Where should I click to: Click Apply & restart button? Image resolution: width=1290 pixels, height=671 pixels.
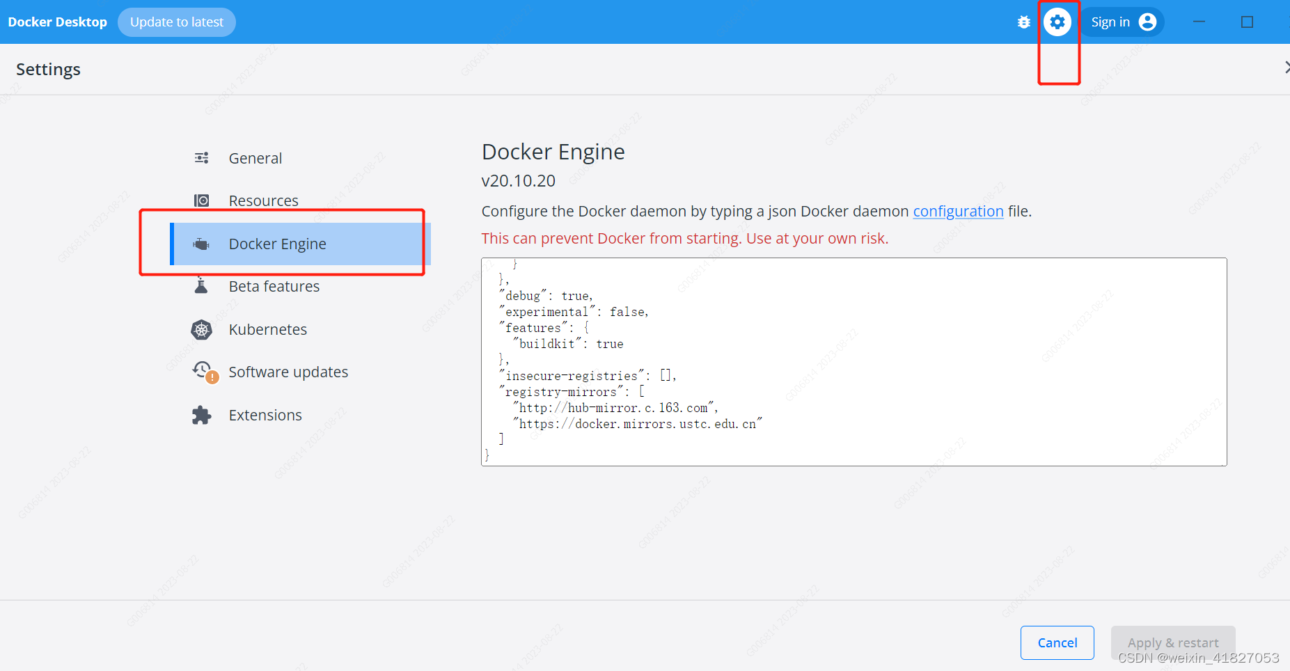[x=1173, y=642]
